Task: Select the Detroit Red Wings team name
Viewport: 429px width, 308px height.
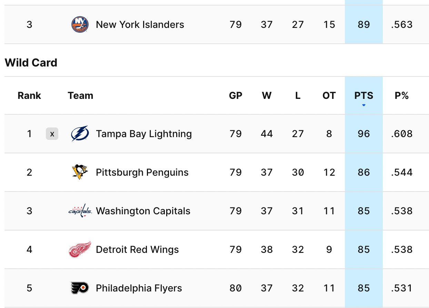Action: click(137, 249)
